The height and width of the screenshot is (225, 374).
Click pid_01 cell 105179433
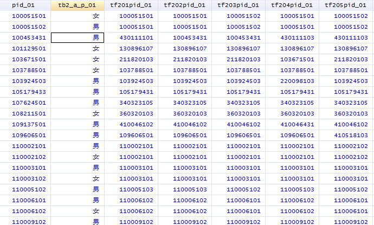pyautogui.click(x=25, y=92)
